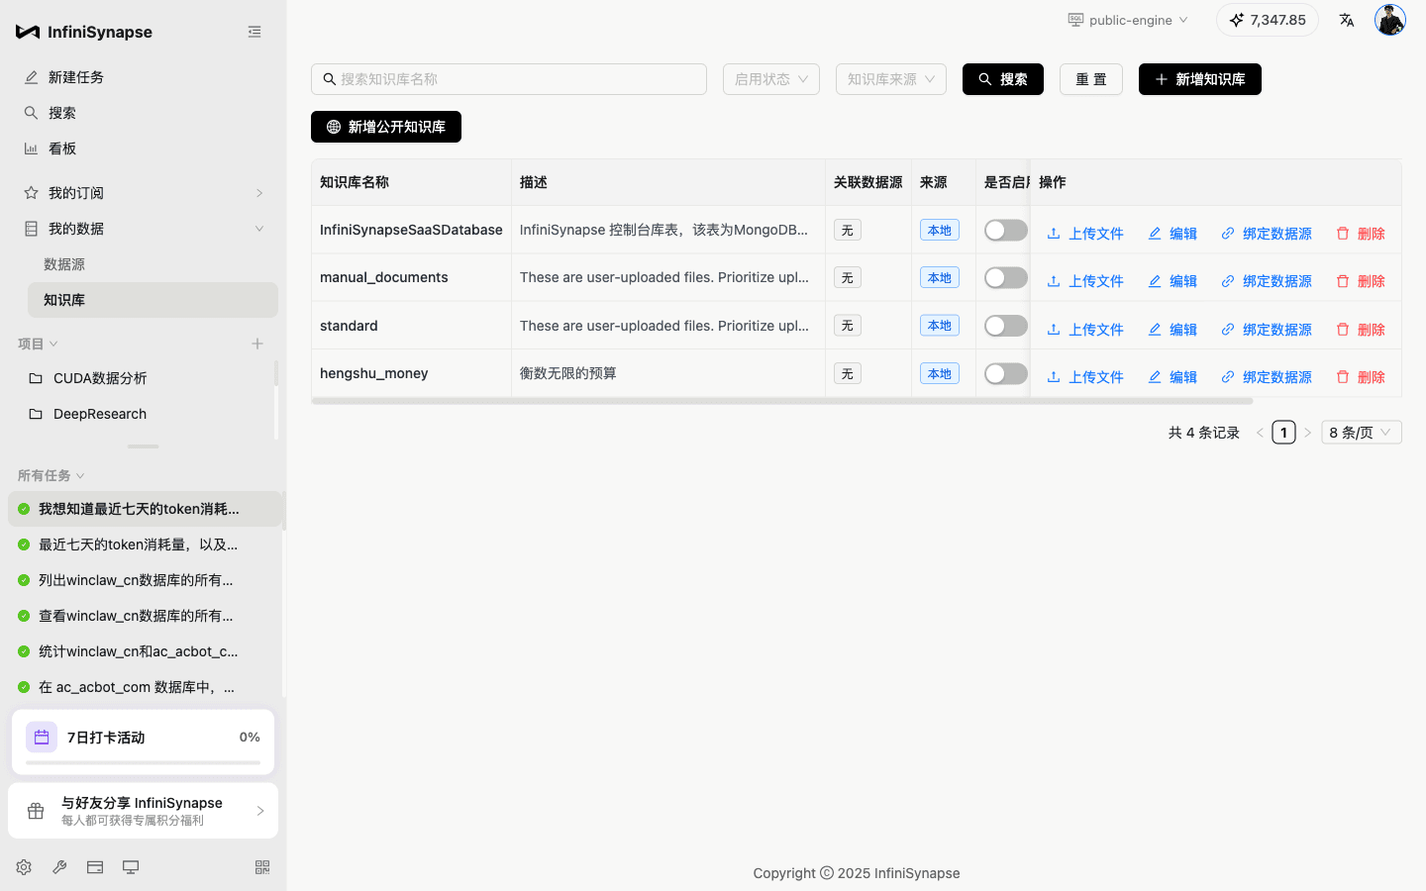Switch language using the translate icon
This screenshot has height=891, width=1426.
pos(1347,20)
